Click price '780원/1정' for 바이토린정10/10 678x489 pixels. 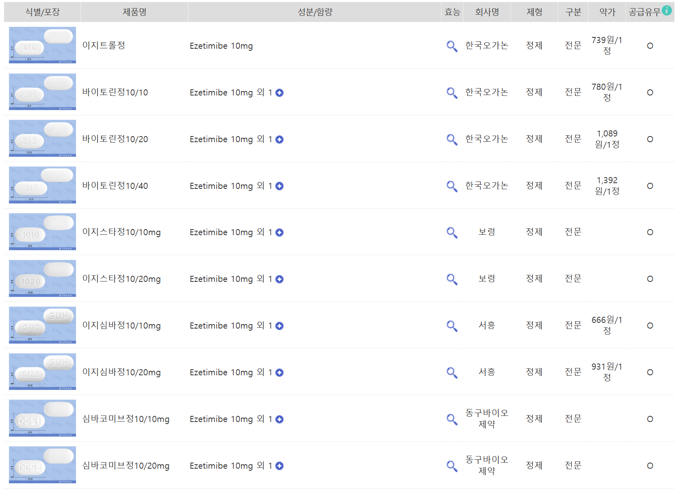pyautogui.click(x=607, y=92)
